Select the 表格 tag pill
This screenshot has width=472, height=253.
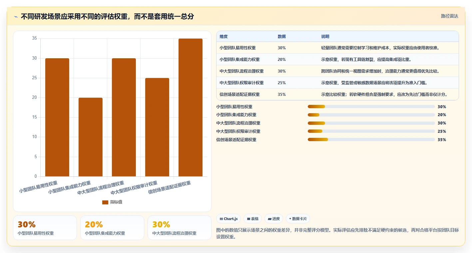tap(253, 219)
